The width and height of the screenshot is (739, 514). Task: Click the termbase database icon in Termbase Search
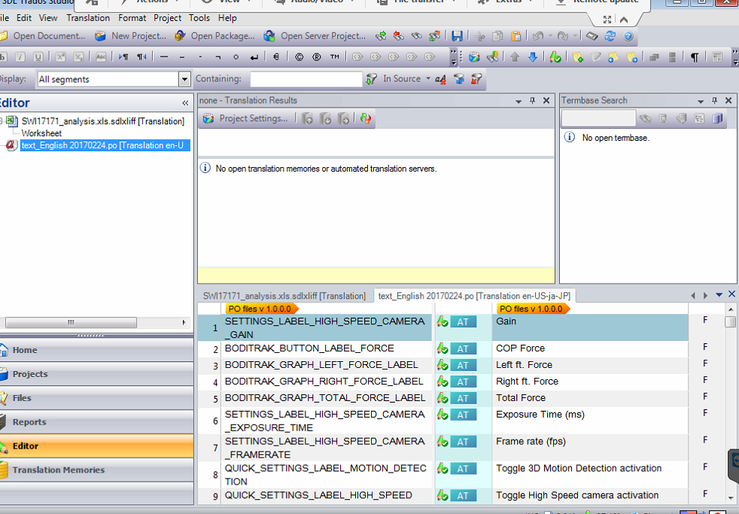(x=717, y=118)
